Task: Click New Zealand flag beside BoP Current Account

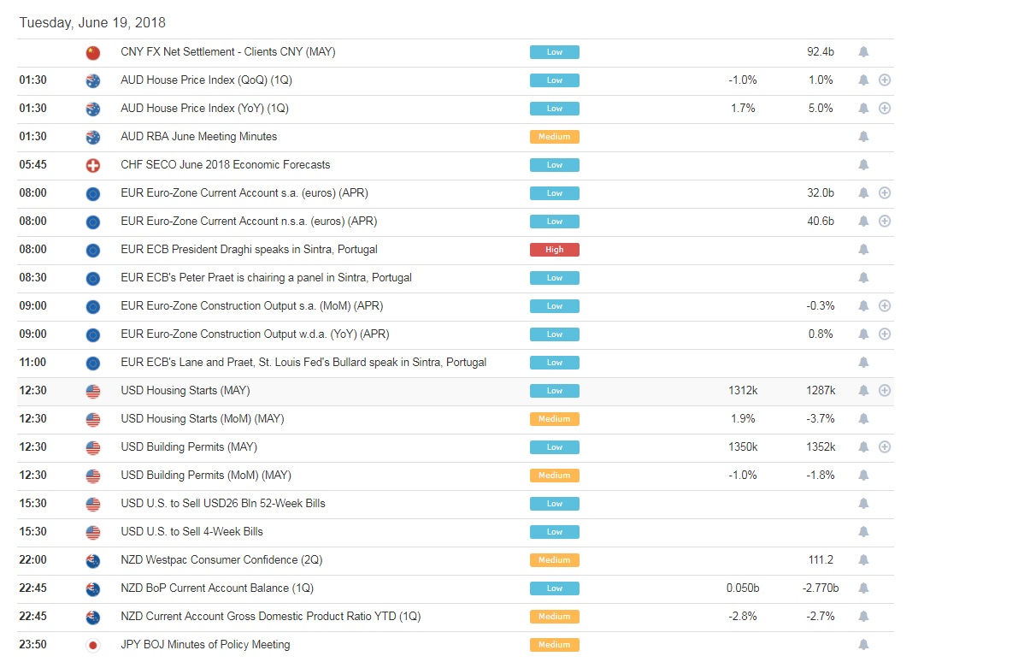Action: (93, 588)
